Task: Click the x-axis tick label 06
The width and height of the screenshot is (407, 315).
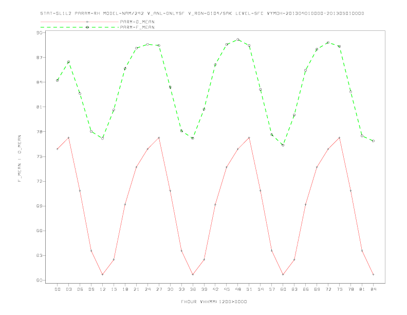Action: pyautogui.click(x=80, y=289)
